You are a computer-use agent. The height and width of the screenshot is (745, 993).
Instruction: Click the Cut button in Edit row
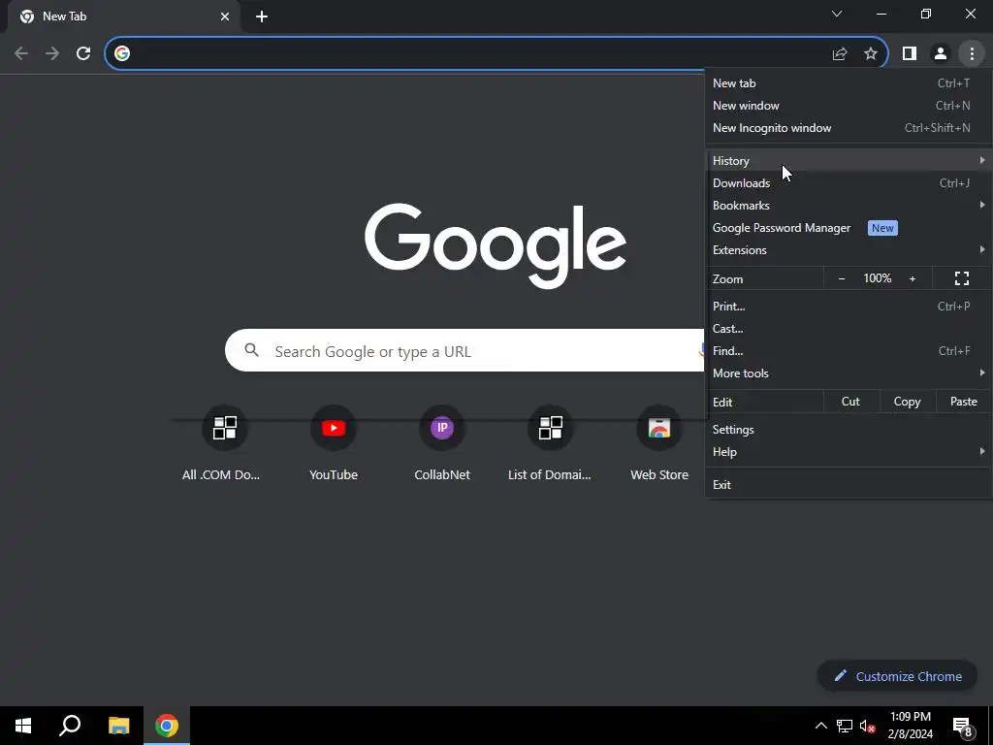850,402
